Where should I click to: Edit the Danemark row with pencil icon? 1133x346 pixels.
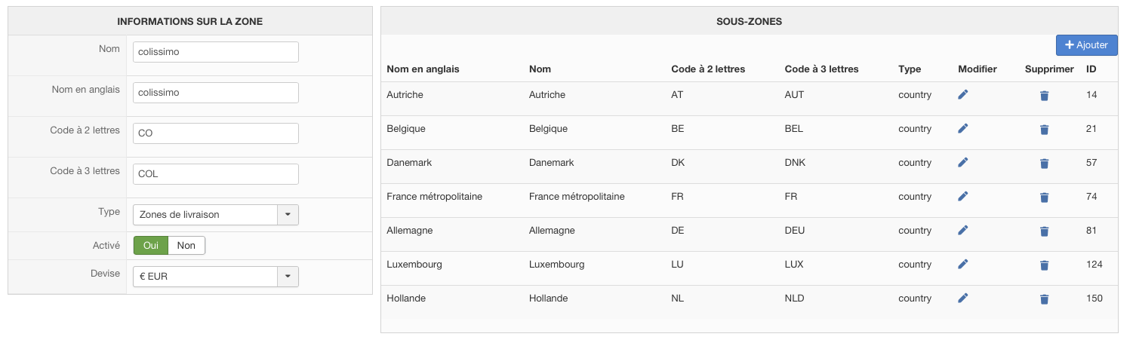(962, 163)
